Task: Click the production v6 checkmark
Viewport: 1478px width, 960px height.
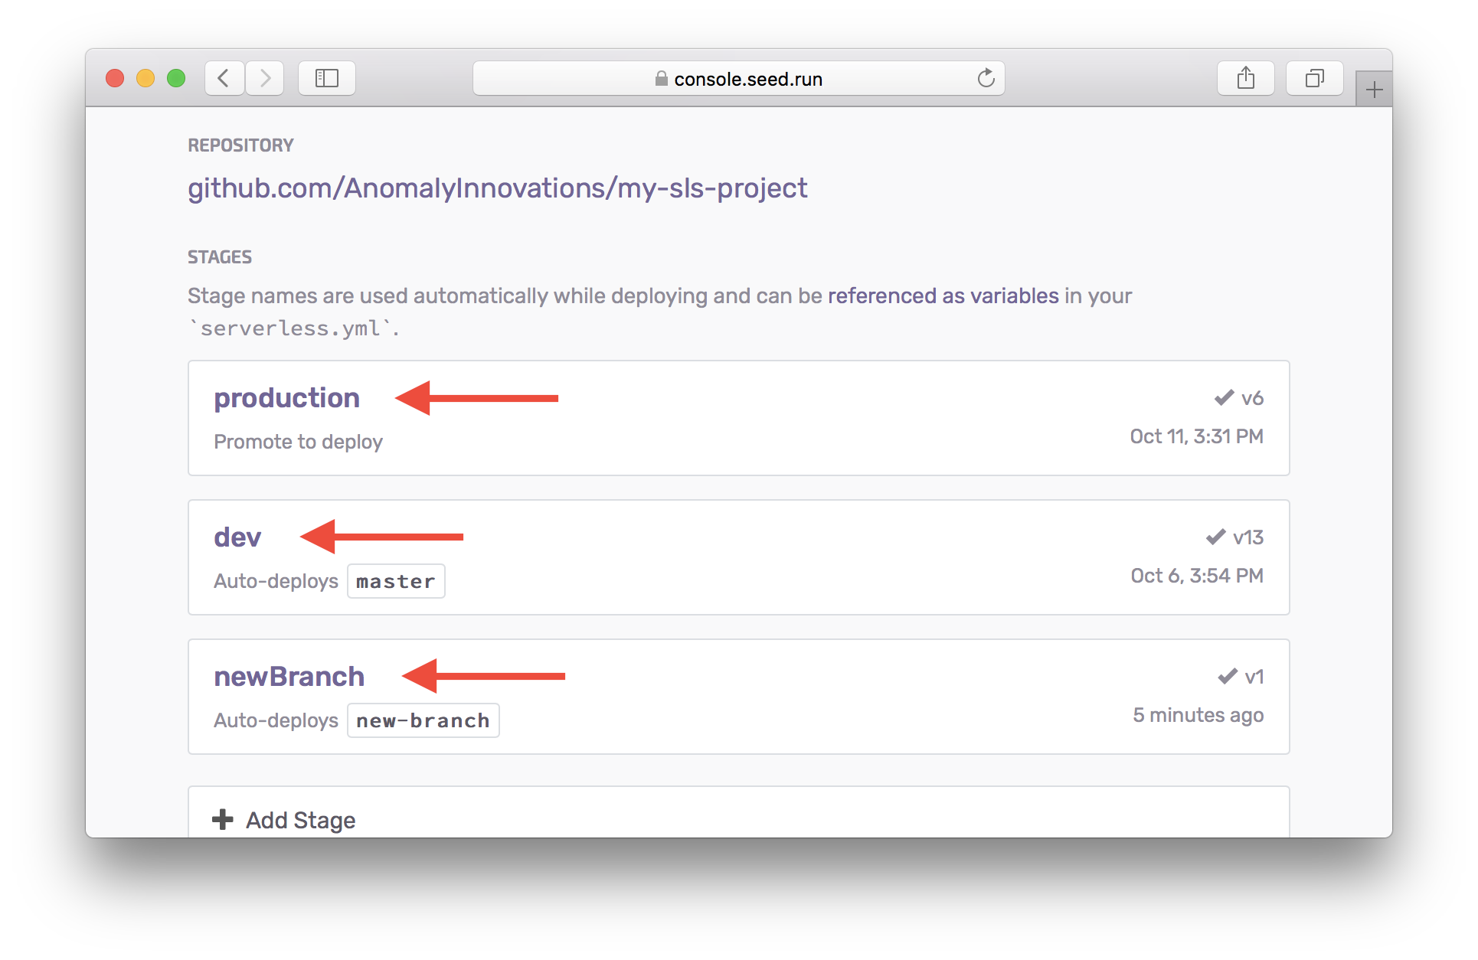Action: click(x=1224, y=397)
